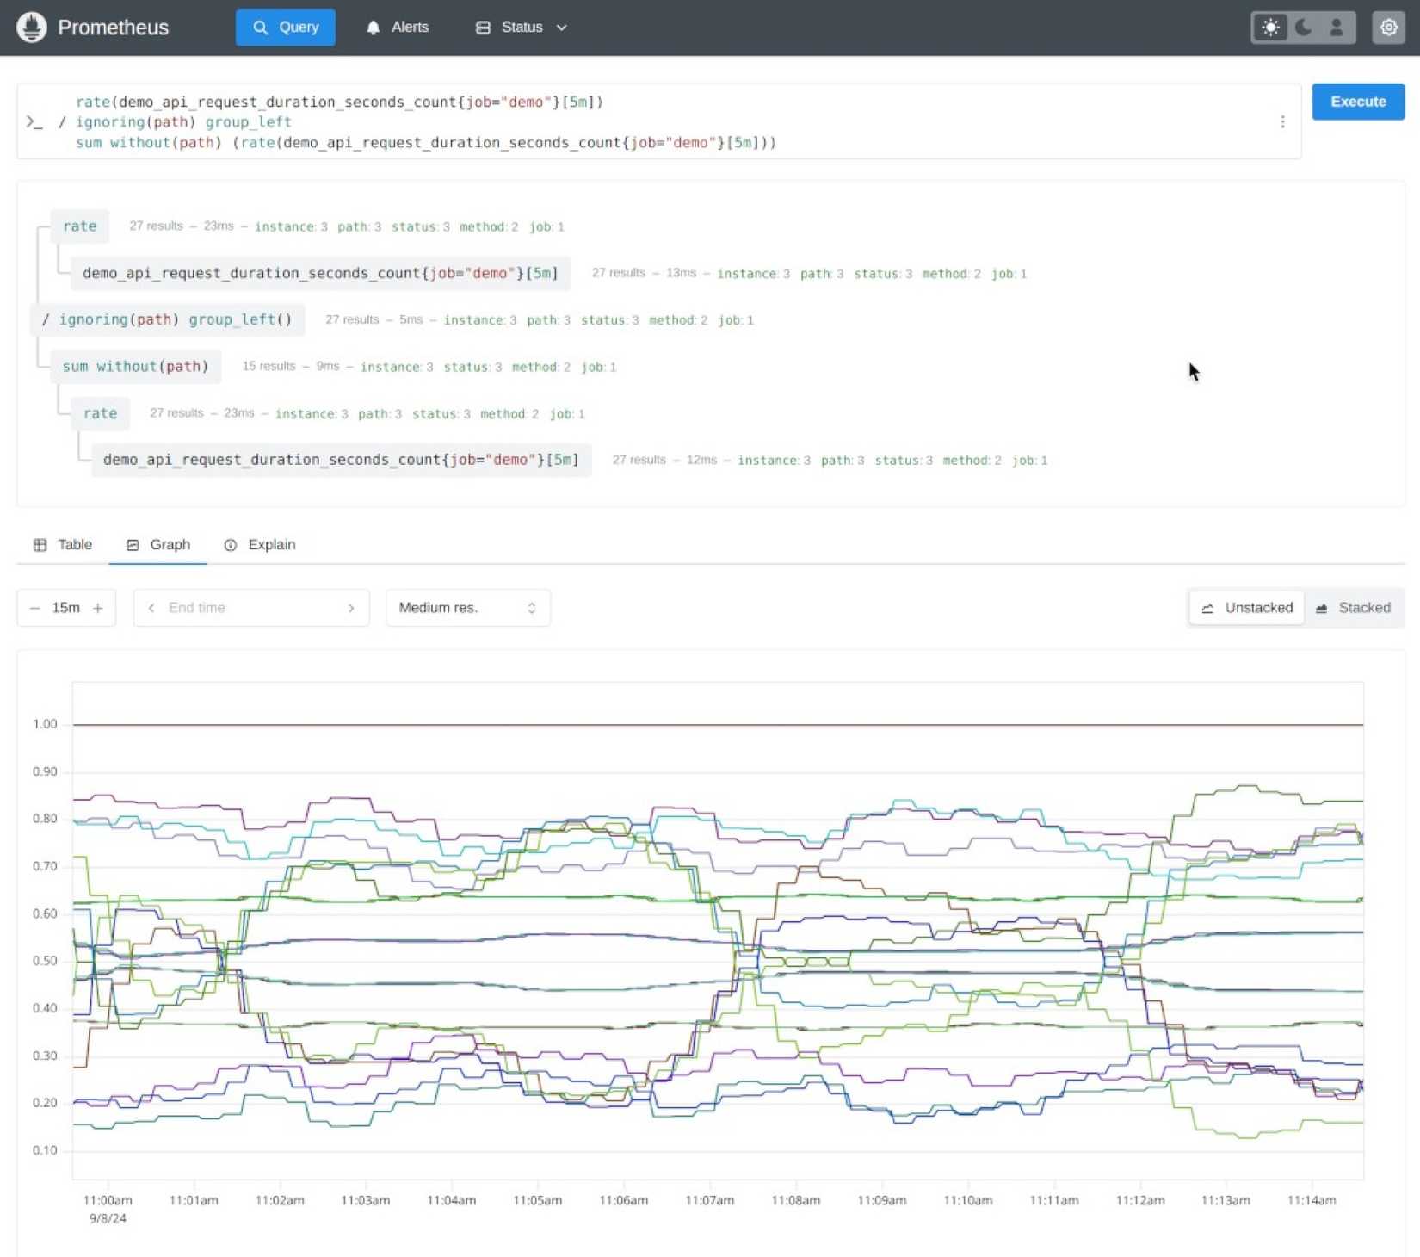The width and height of the screenshot is (1420, 1257).
Task: Click the Prometheus logo in navbar
Action: click(32, 27)
